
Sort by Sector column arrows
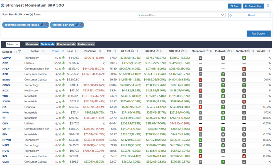[42, 51]
